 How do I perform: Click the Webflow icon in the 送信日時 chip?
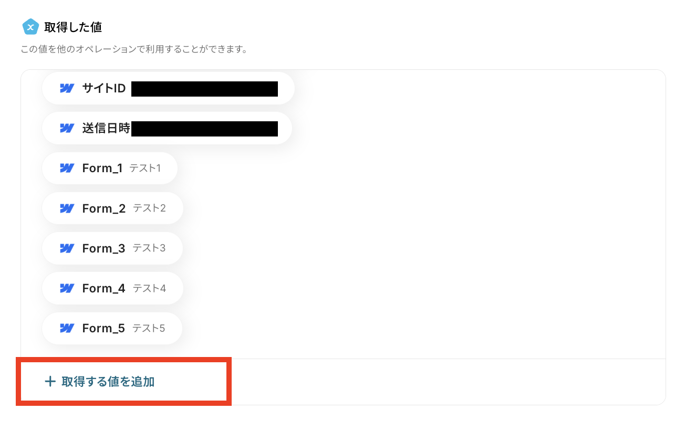[x=67, y=128]
